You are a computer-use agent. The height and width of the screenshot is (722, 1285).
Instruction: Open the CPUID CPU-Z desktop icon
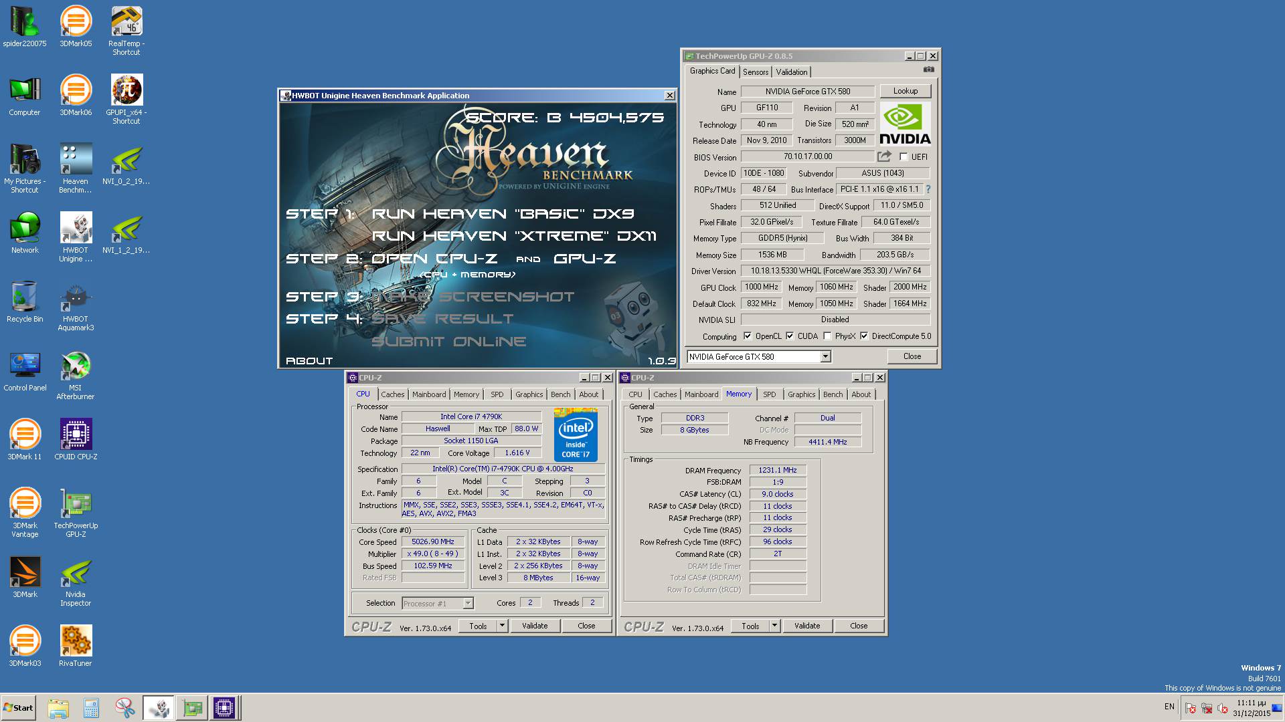pos(76,440)
